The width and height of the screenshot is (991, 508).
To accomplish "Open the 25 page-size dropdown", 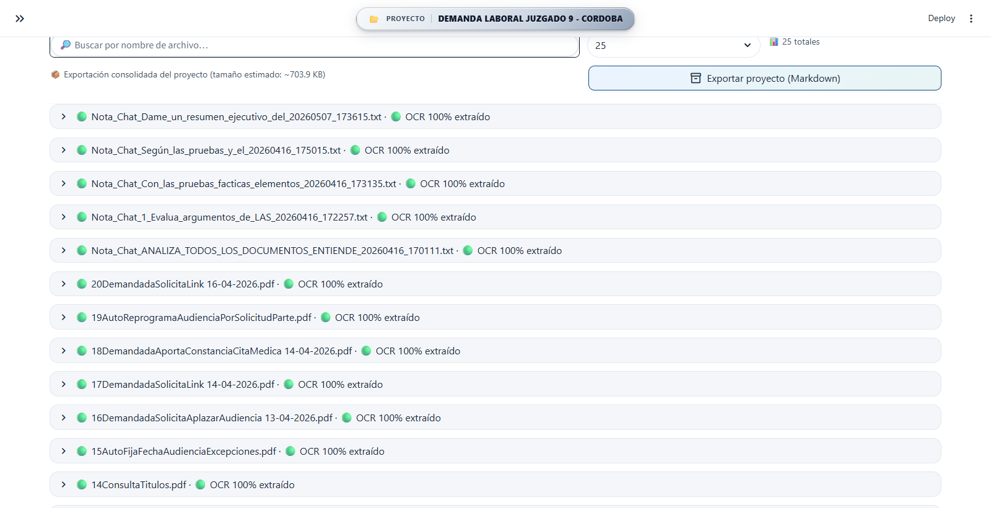I will point(673,46).
